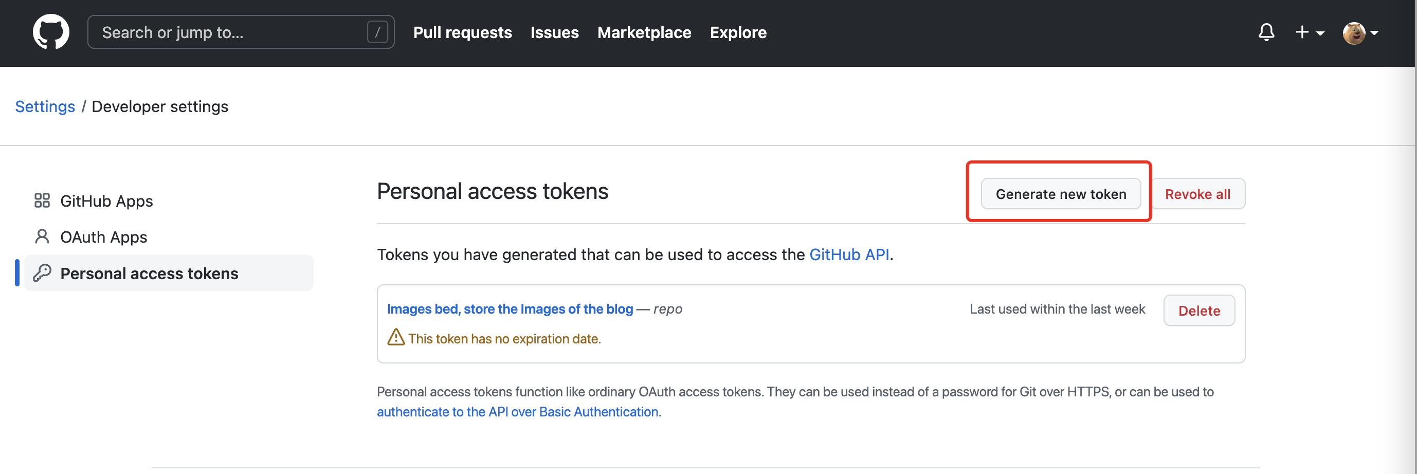1417x474 pixels.
Task: Click the token expiration warning triangle
Action: tap(395, 337)
